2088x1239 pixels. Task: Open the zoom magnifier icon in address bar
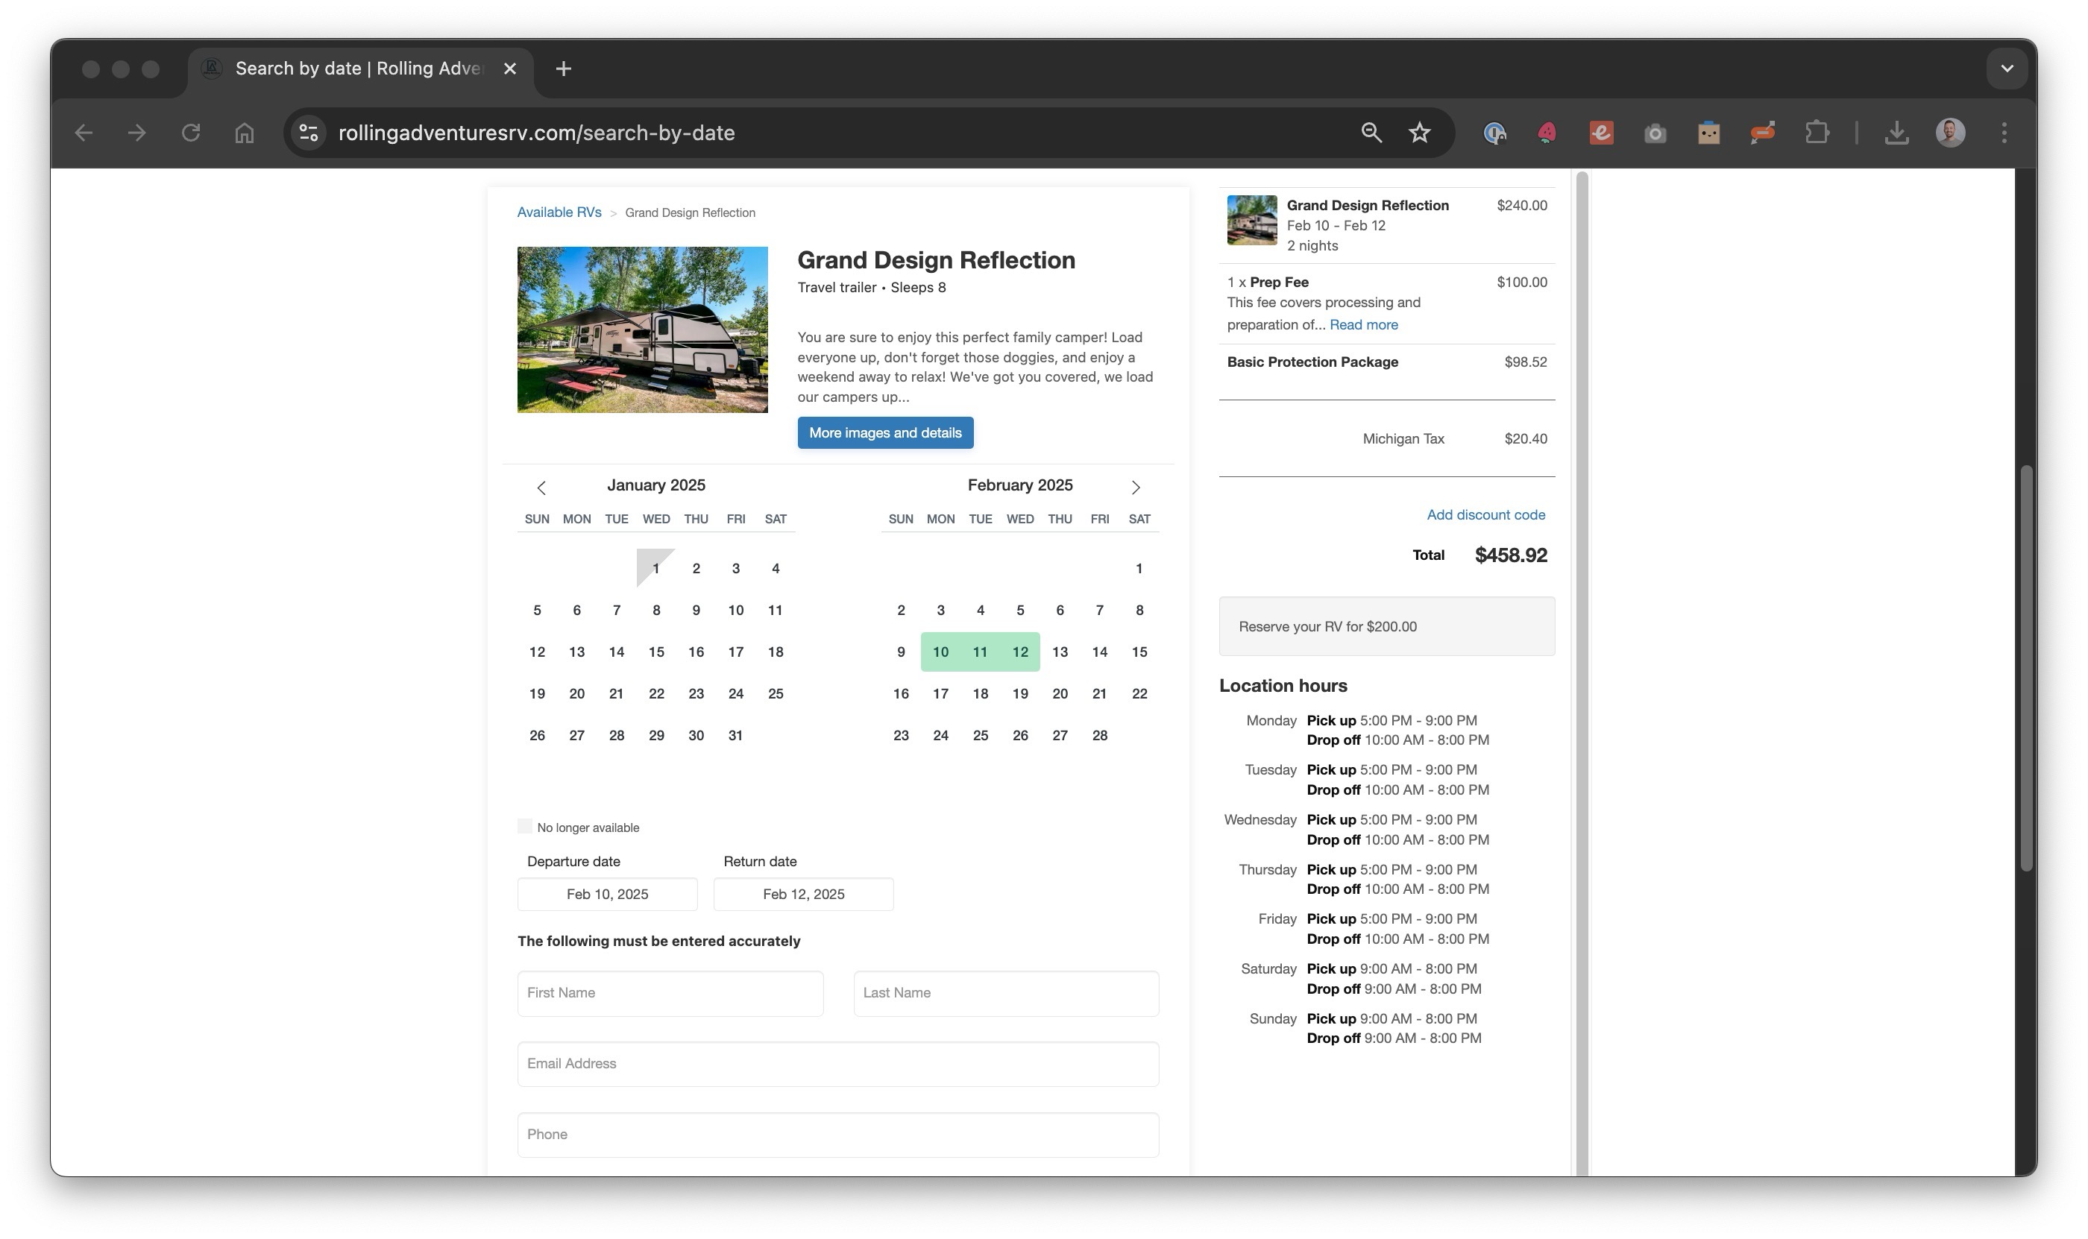coord(1371,133)
